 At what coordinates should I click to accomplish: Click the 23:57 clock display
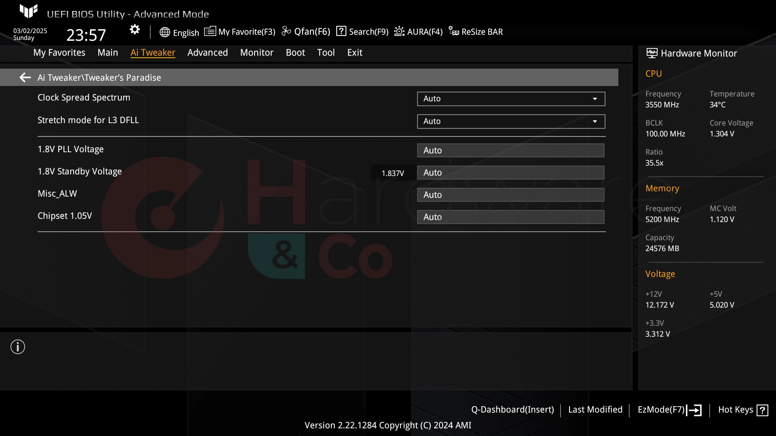[x=86, y=35]
